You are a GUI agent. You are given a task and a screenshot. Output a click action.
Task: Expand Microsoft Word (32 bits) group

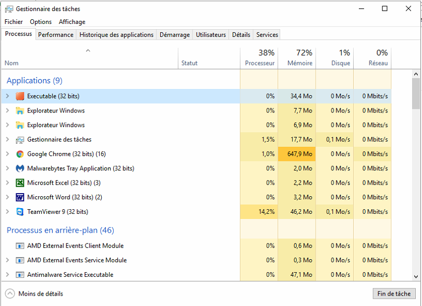[7, 197]
